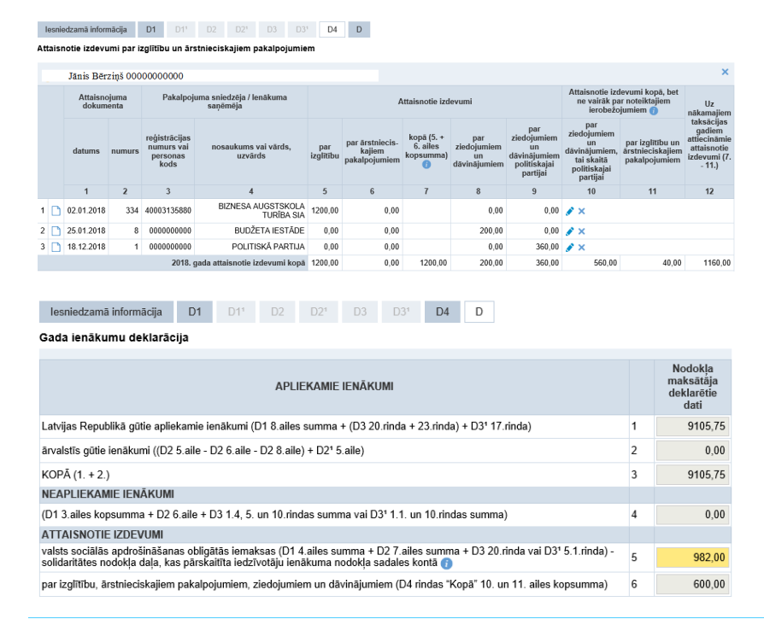Click declaration row 2 value field
Viewport: 764px width, 625px height.
(x=692, y=451)
